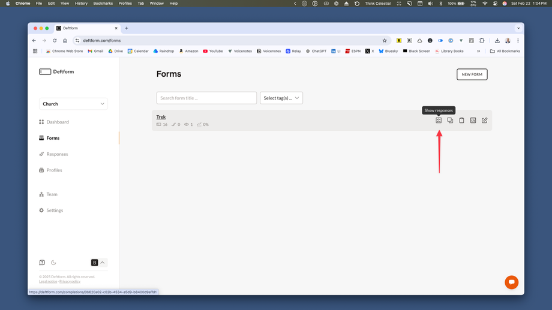Open the Select tag(s) dropdown
The width and height of the screenshot is (552, 310).
click(281, 98)
